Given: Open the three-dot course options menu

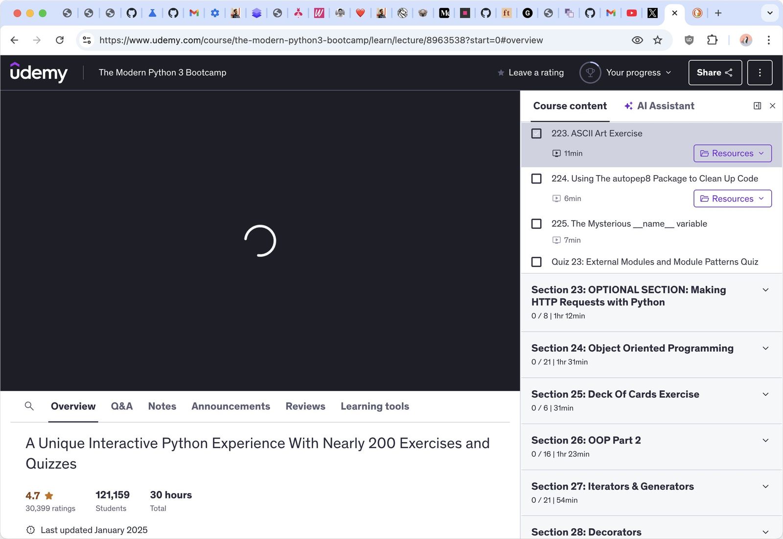Looking at the screenshot, I should point(760,72).
